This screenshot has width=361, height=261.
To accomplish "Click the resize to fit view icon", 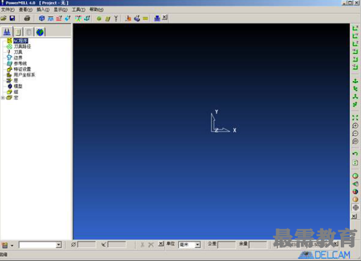I will click(355, 118).
